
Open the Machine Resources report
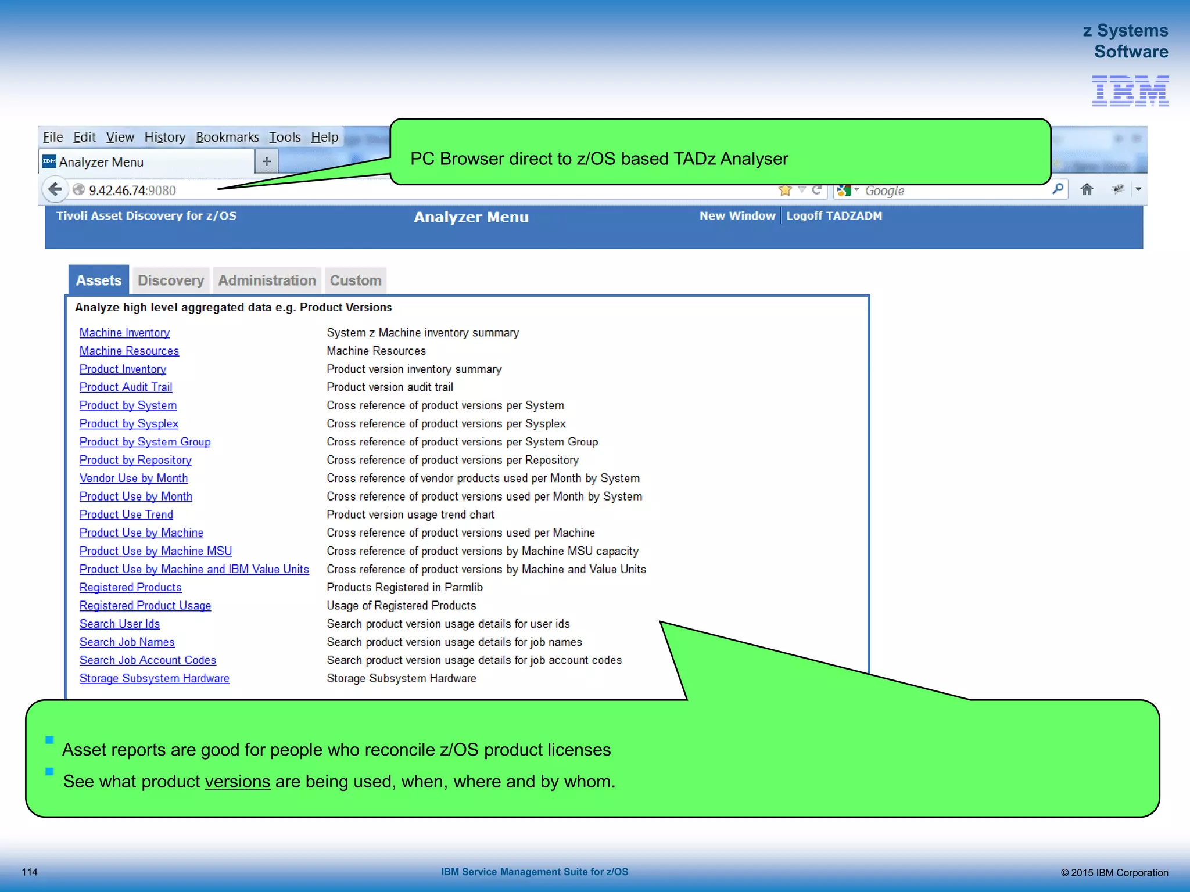(129, 351)
